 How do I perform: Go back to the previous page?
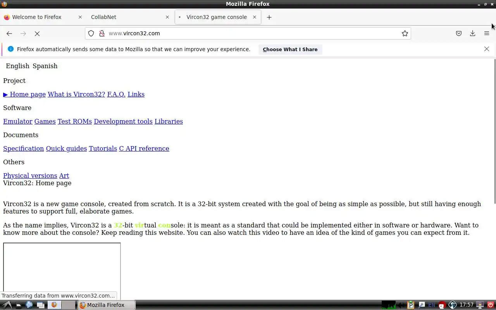(9, 33)
